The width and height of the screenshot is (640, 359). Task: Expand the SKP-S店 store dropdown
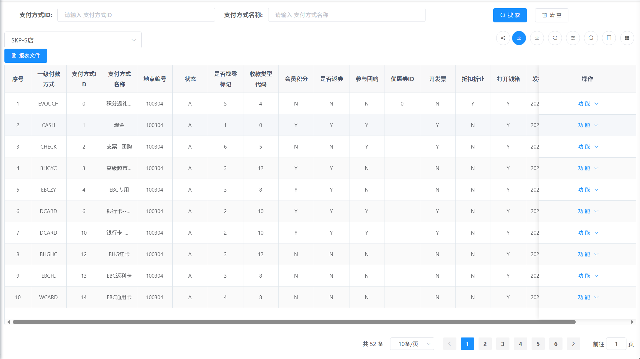tap(73, 40)
